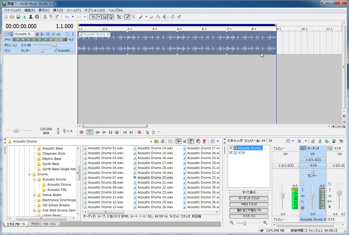Open the 編集(E) menu

[29, 10]
